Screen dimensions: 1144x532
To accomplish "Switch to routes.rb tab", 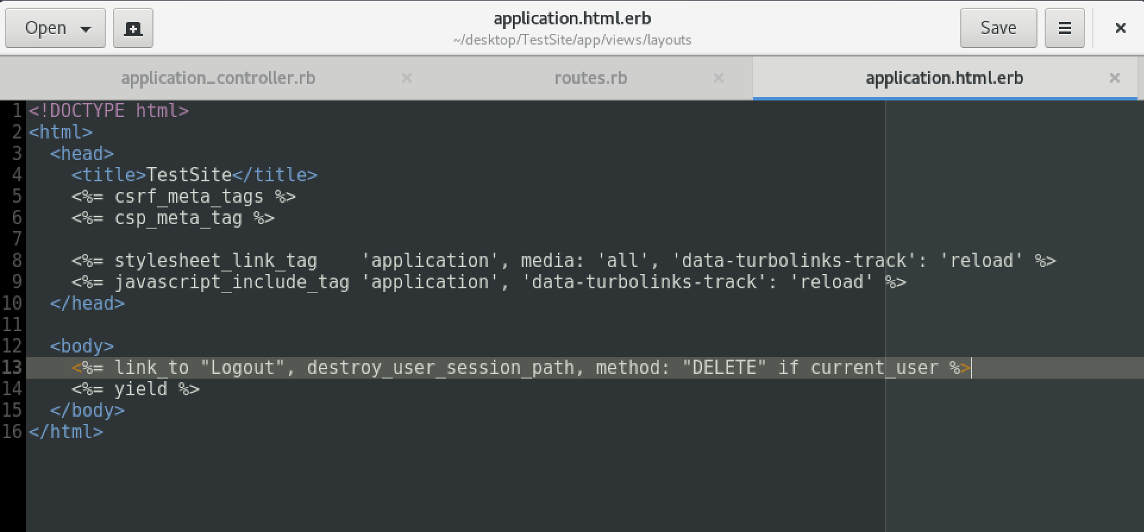I will [x=590, y=78].
